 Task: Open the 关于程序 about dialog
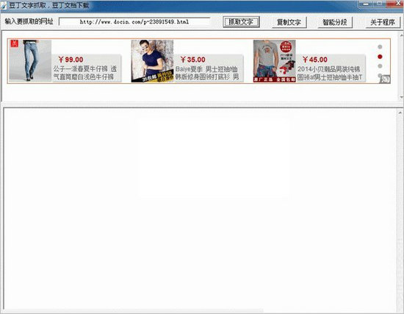point(383,22)
